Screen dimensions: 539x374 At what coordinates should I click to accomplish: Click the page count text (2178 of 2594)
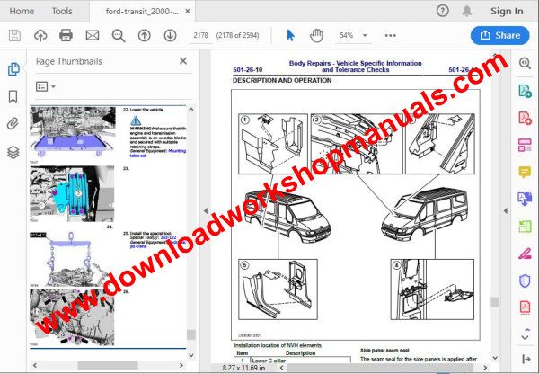pos(237,35)
